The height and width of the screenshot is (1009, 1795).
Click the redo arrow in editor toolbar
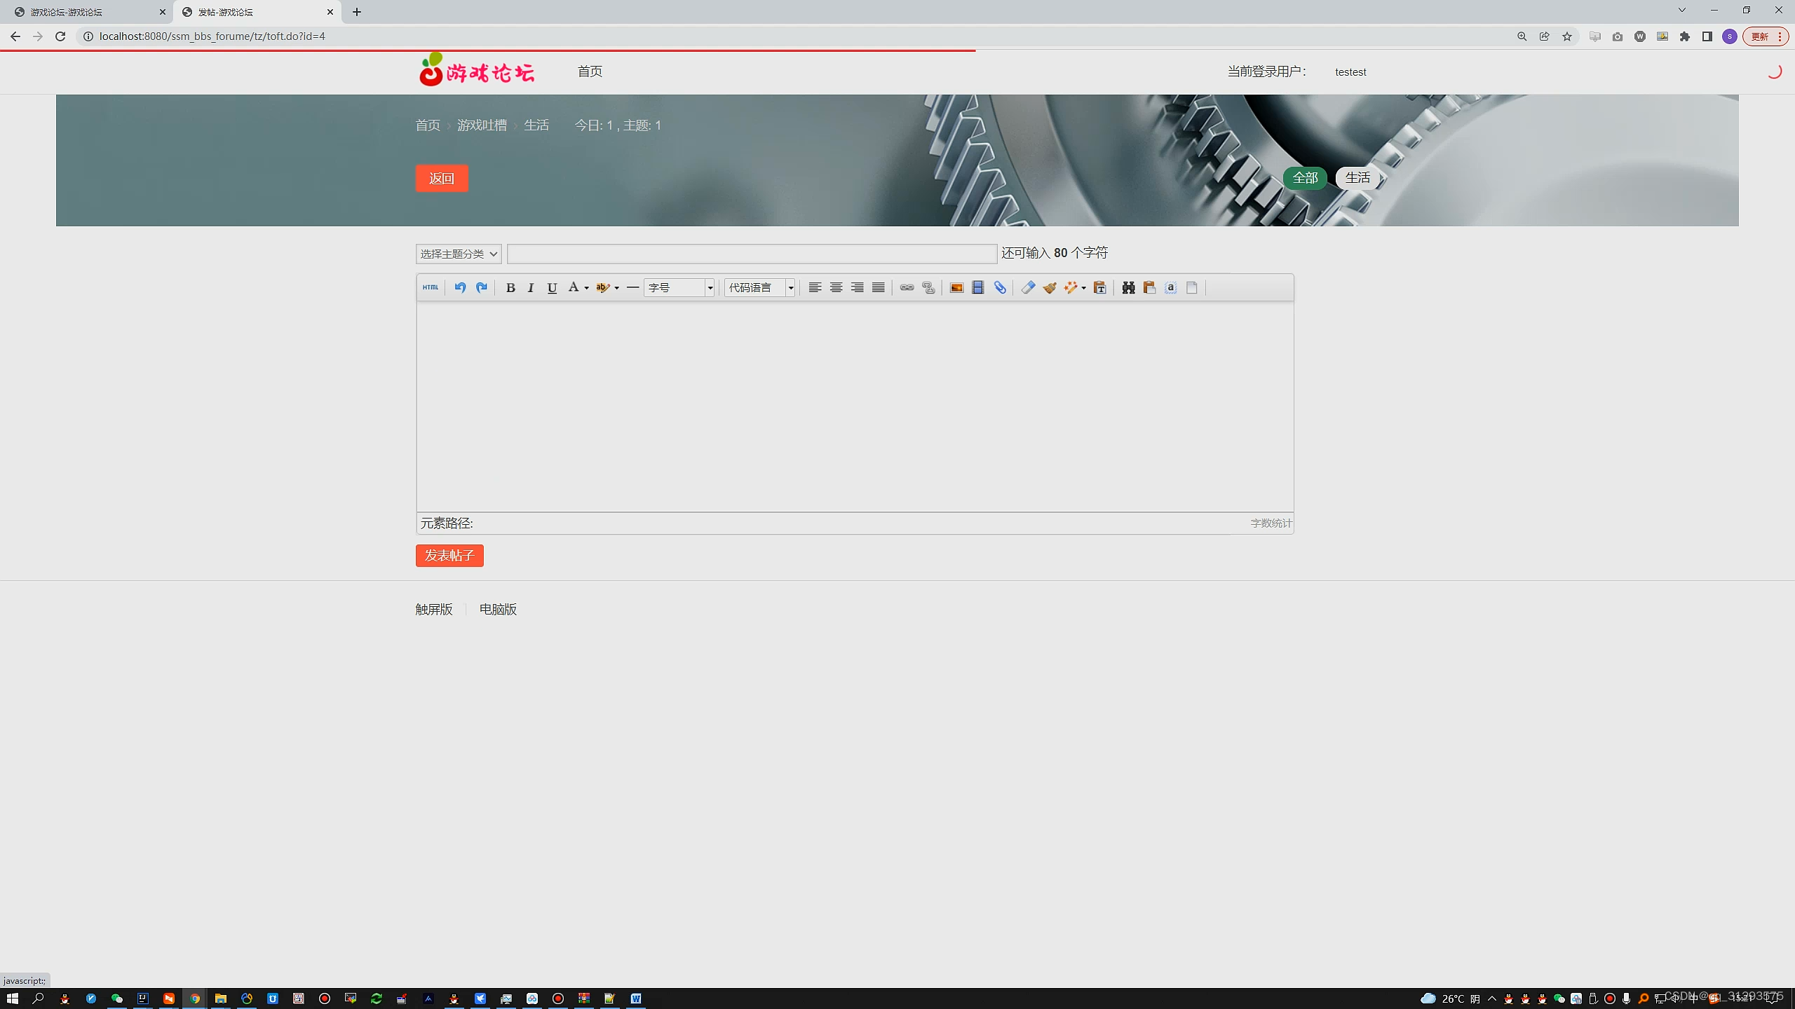[x=482, y=287]
